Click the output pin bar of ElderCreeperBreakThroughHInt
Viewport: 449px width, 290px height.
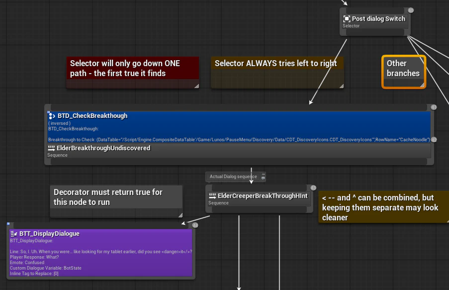(x=259, y=210)
